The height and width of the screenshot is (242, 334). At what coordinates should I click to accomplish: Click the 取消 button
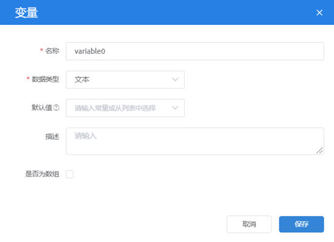coord(249,224)
